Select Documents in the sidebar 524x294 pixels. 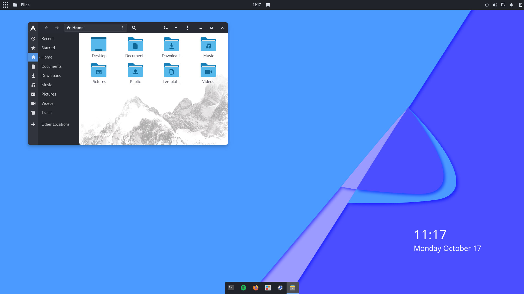[53, 66]
